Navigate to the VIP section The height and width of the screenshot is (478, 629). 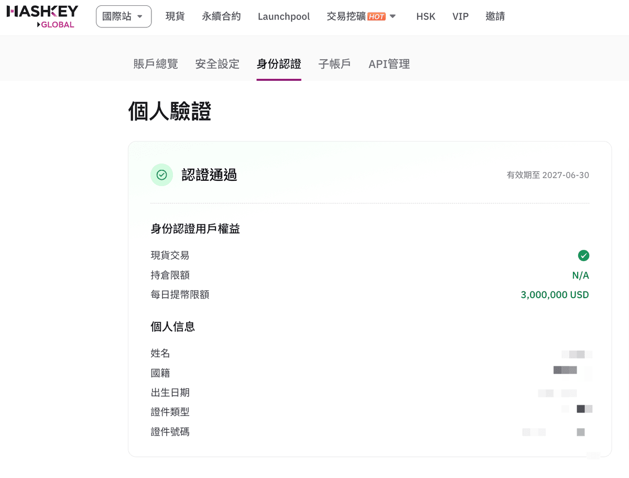pos(460,16)
